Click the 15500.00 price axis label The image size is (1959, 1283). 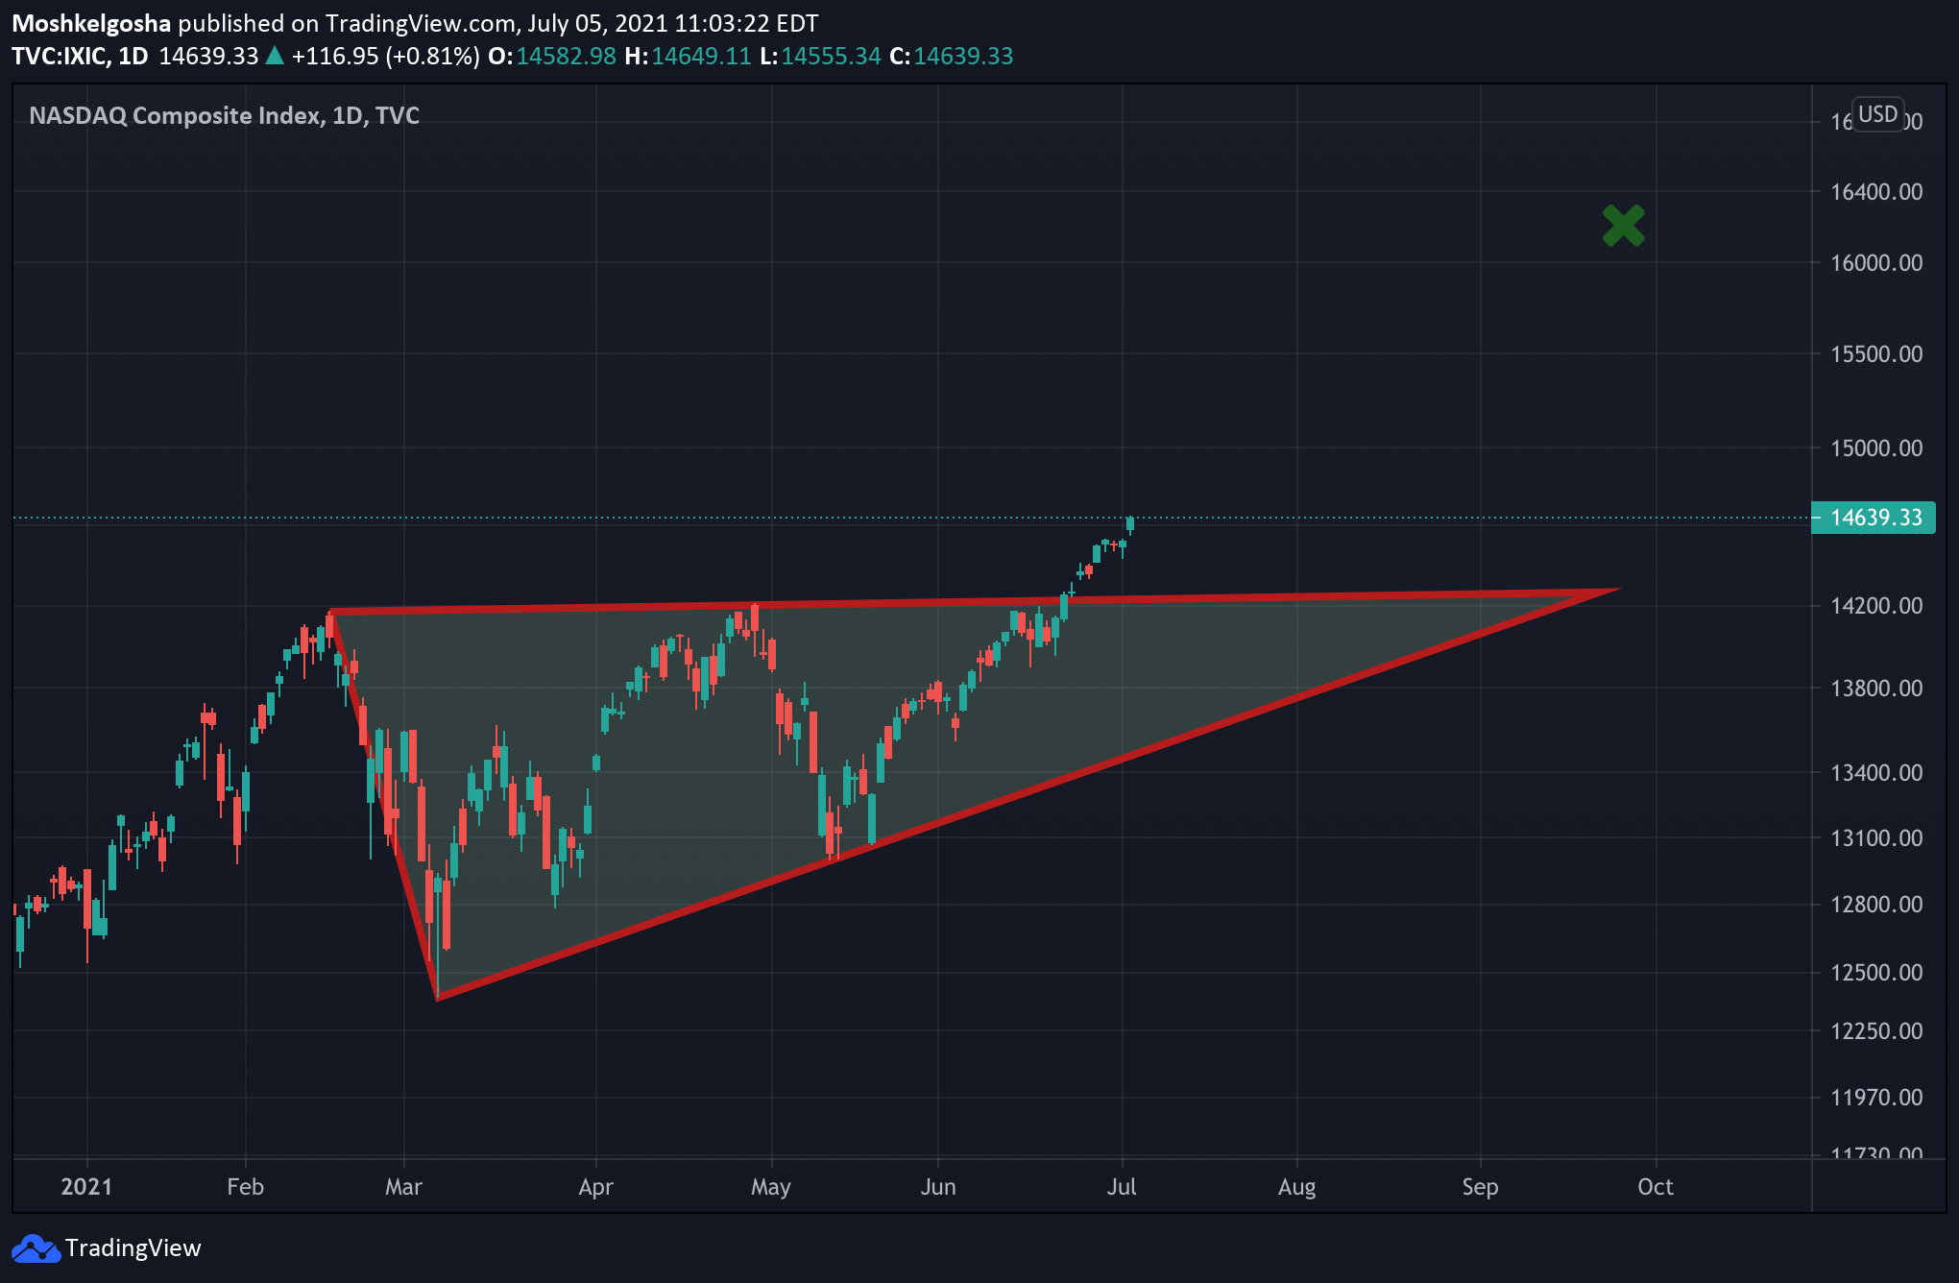(x=1876, y=354)
